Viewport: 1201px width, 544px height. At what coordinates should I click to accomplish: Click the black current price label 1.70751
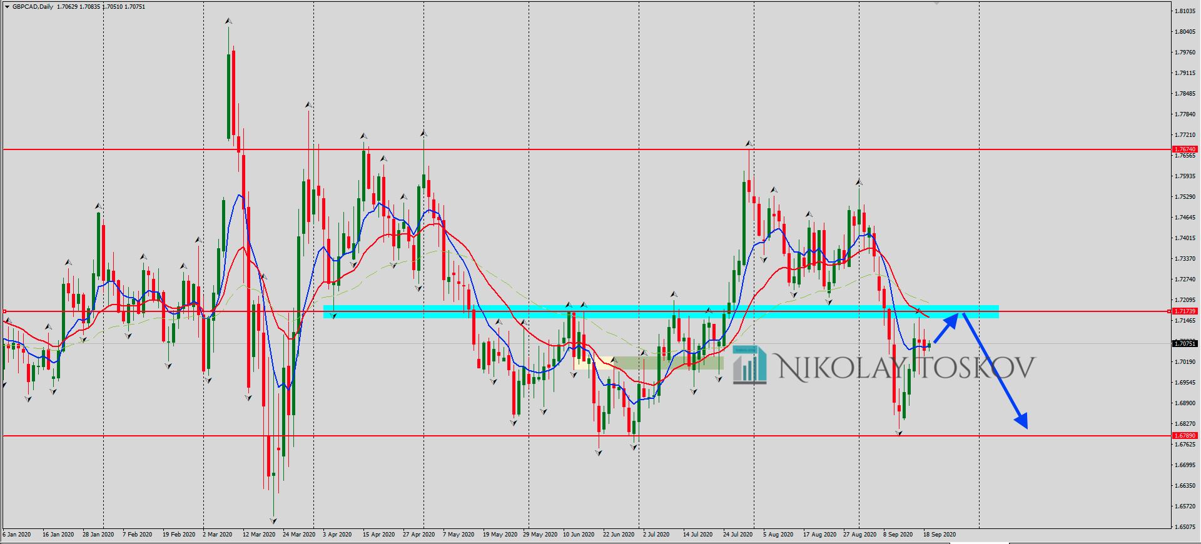1185,343
